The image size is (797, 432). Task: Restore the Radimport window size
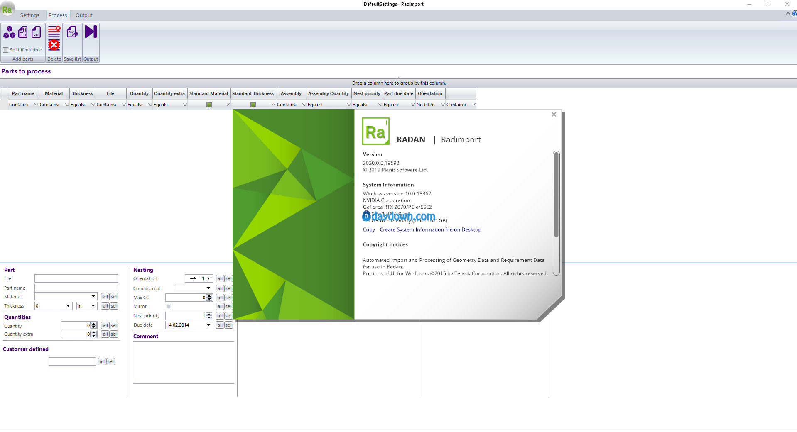click(x=768, y=4)
